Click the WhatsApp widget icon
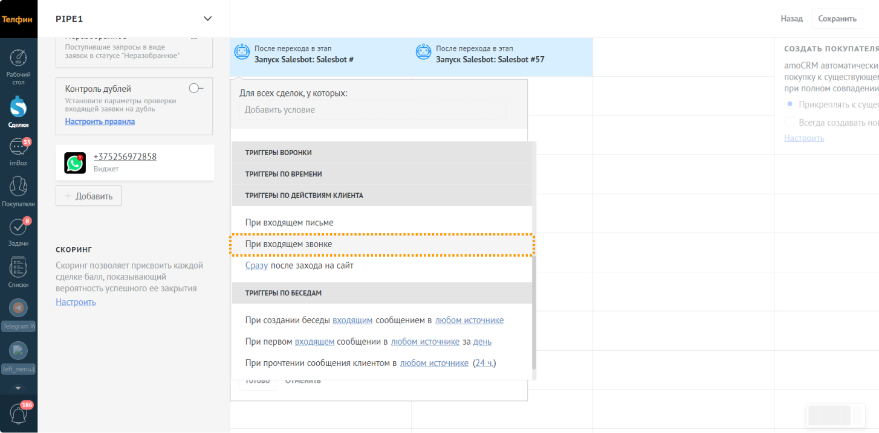879x433 pixels. tap(75, 163)
